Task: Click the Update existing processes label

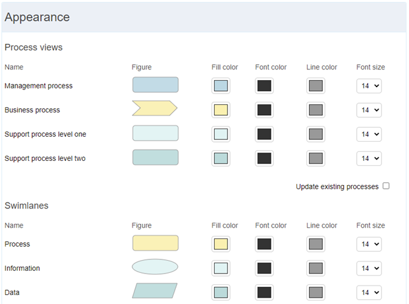Action: 337,187
